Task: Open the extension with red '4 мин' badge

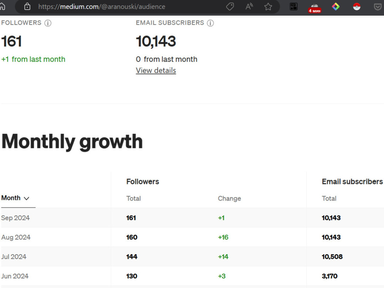Action: click(x=315, y=8)
